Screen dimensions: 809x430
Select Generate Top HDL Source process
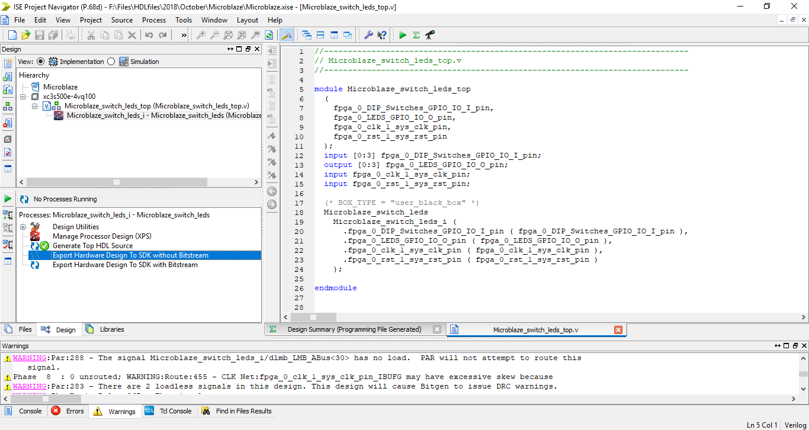92,246
